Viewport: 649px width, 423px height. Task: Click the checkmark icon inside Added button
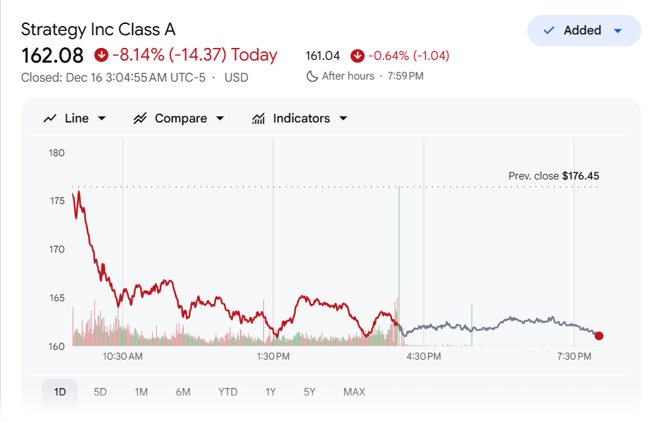(x=548, y=30)
